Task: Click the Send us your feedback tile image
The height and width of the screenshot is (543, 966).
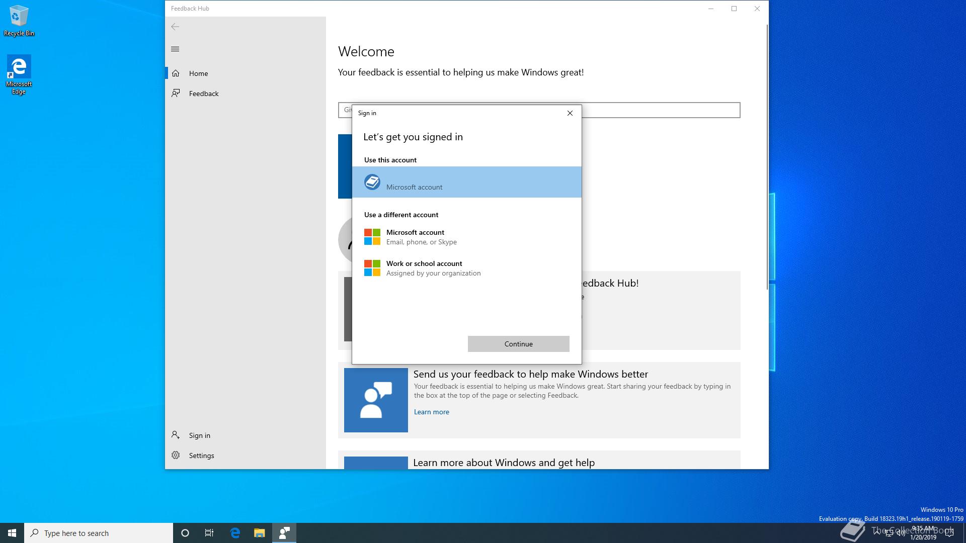Action: [x=376, y=400]
